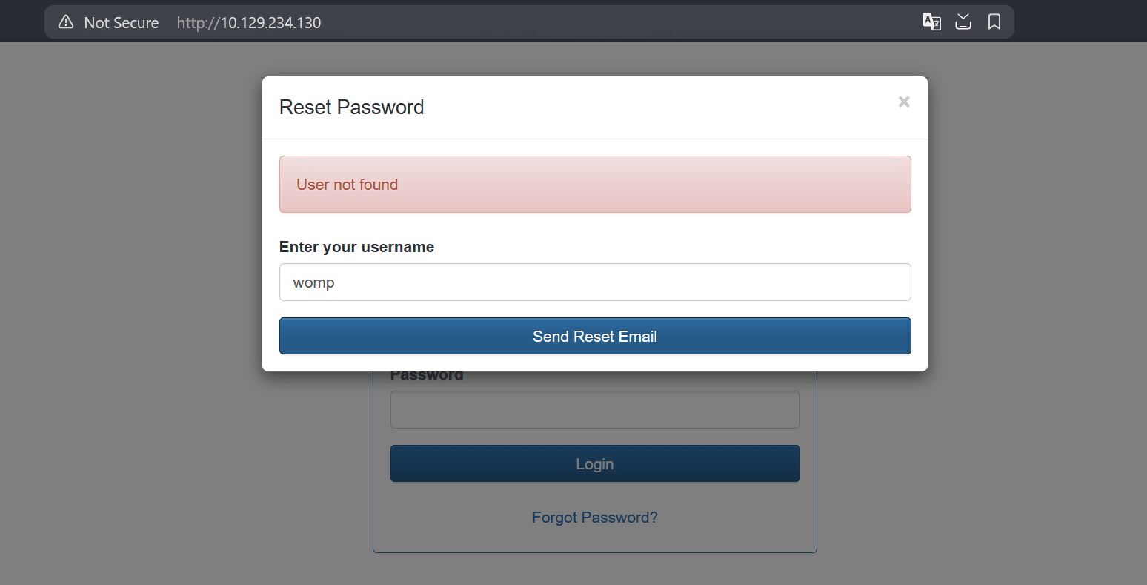
Task: Click empty login panel space below Forgot Password
Action: coord(594,540)
